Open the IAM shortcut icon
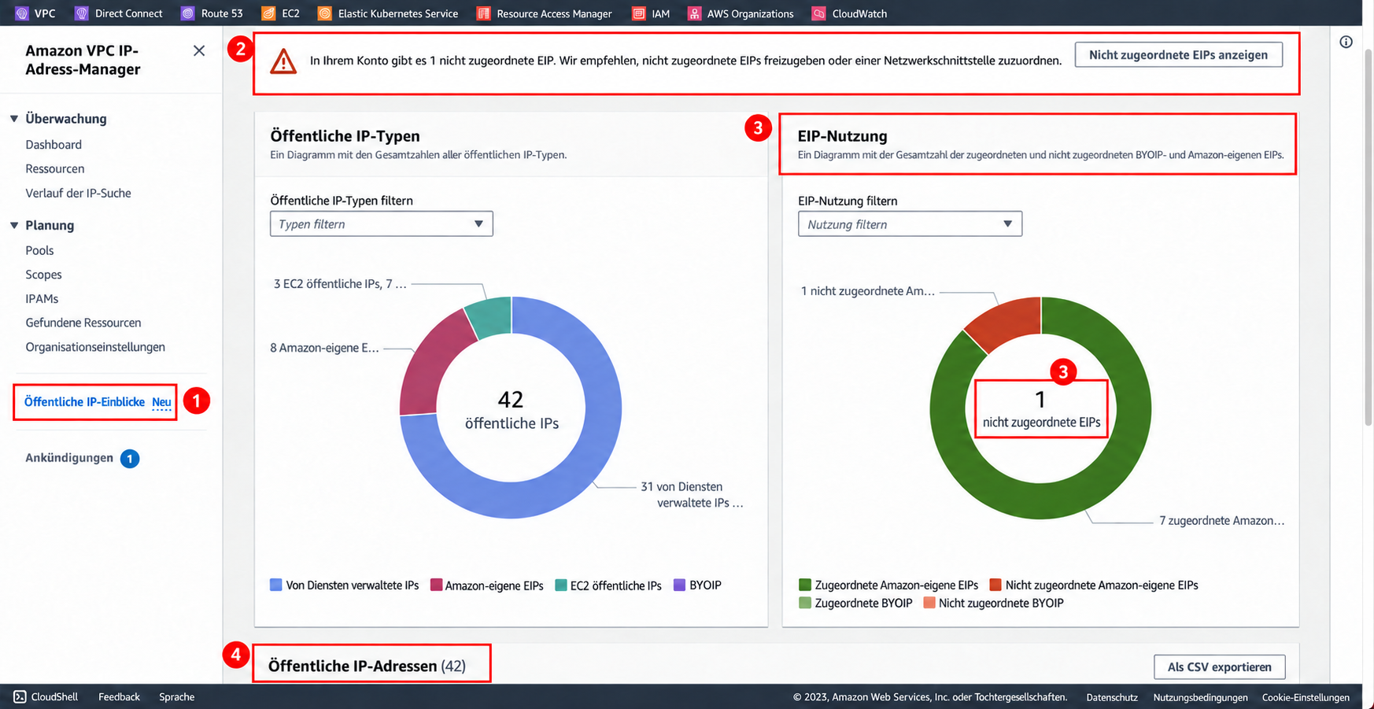 point(639,13)
